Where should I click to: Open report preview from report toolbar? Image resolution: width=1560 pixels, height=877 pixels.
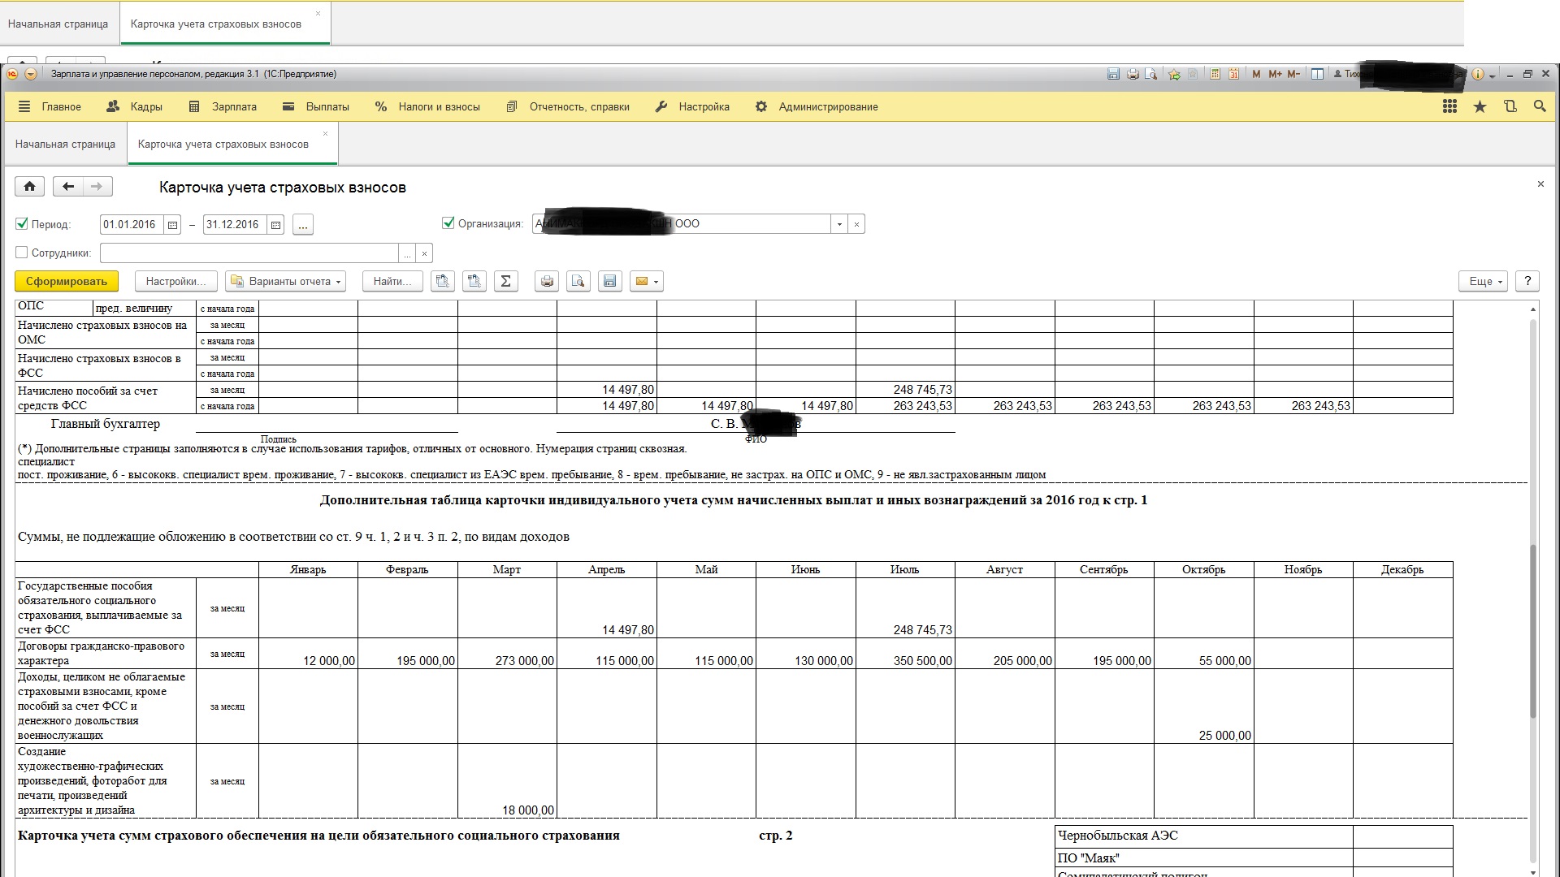[x=578, y=281]
